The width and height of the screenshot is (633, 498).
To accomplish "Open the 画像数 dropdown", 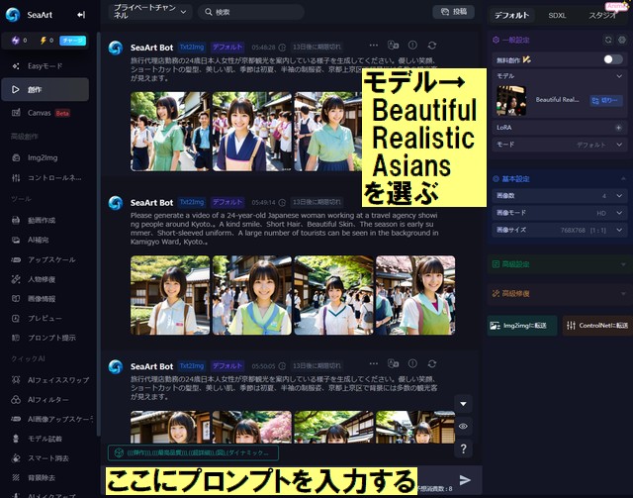I will [560, 196].
